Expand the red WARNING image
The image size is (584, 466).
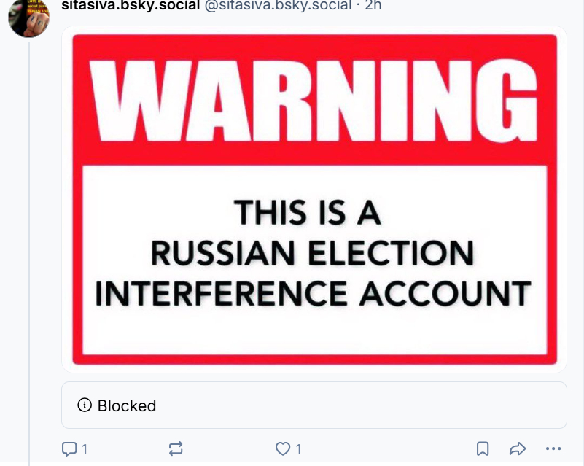point(314,198)
